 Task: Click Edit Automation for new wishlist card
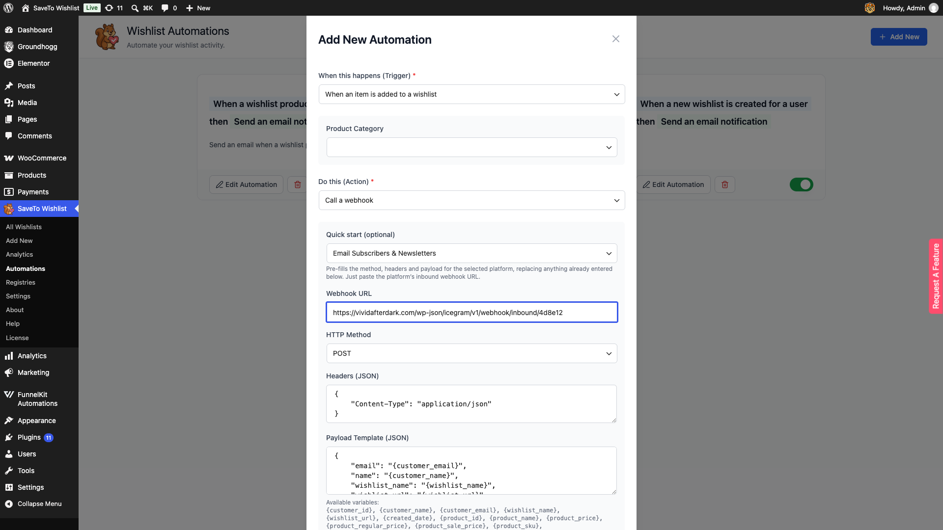pyautogui.click(x=673, y=185)
